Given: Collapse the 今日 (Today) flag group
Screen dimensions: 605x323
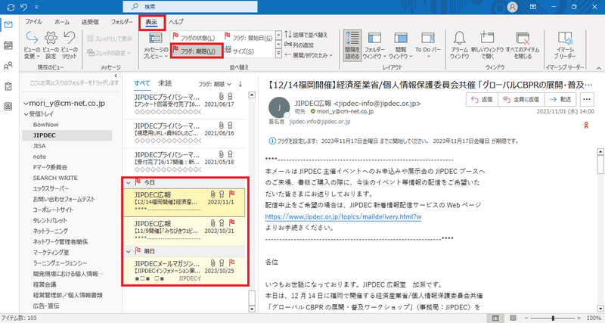Looking at the screenshot, I should tap(129, 182).
